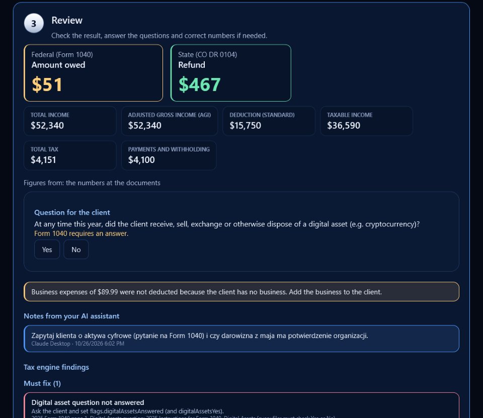Click the $467 state refund figure

(200, 85)
